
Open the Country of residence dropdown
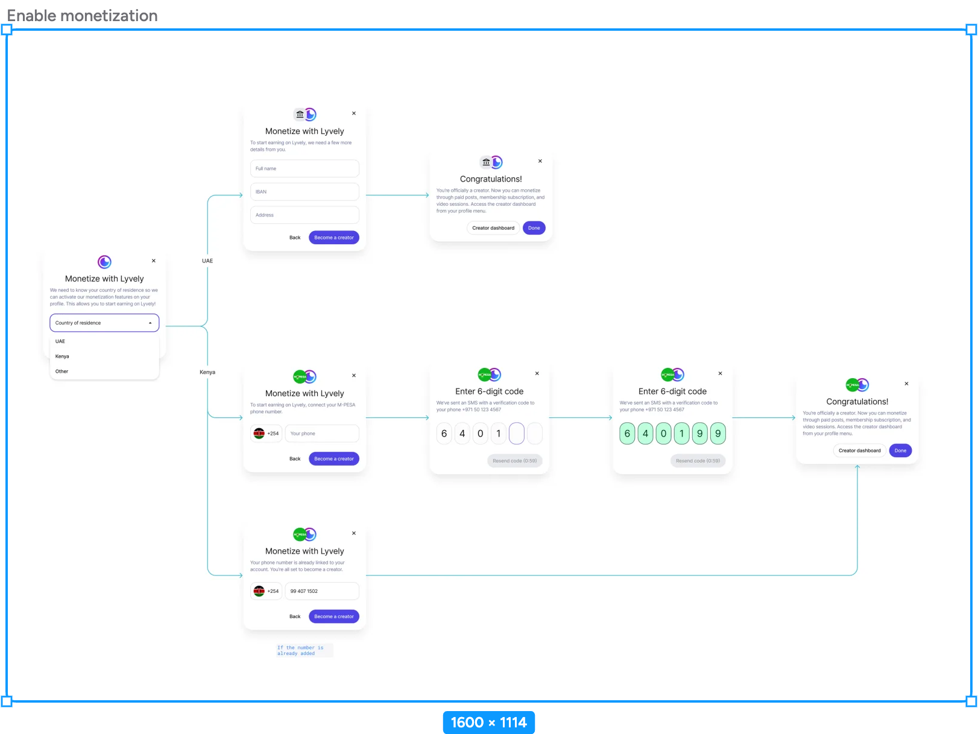[x=104, y=323]
